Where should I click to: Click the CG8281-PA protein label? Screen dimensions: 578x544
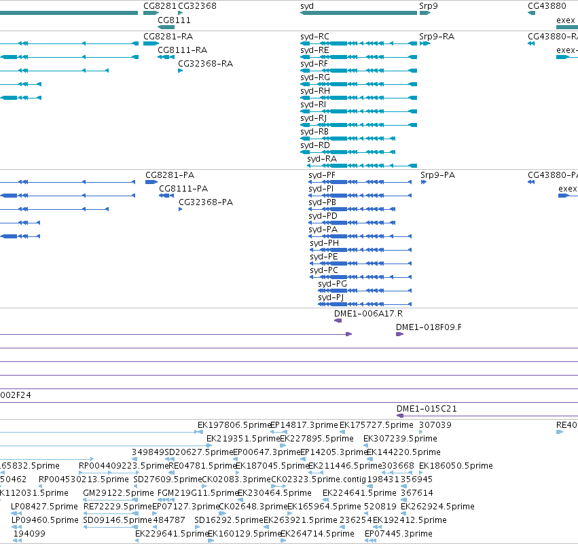pos(170,175)
